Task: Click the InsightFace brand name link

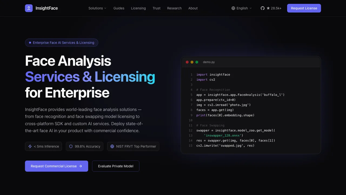Action: point(47,8)
